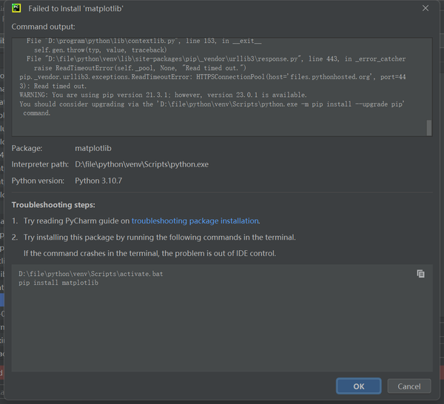Open troubleshooting package installation link
Viewport: 444px width, 404px height.
[x=195, y=220]
